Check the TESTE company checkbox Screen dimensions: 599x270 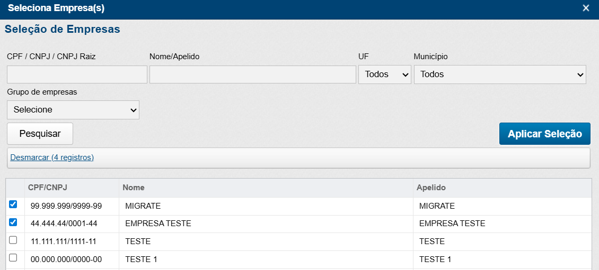click(13, 240)
